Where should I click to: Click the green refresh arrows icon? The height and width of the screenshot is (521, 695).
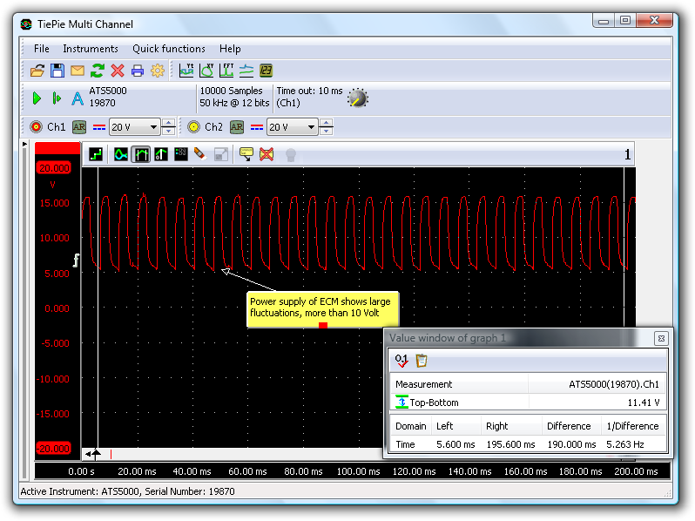pyautogui.click(x=98, y=71)
